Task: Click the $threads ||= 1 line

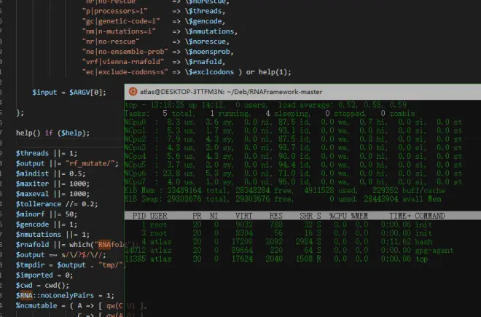Action: click(x=47, y=153)
